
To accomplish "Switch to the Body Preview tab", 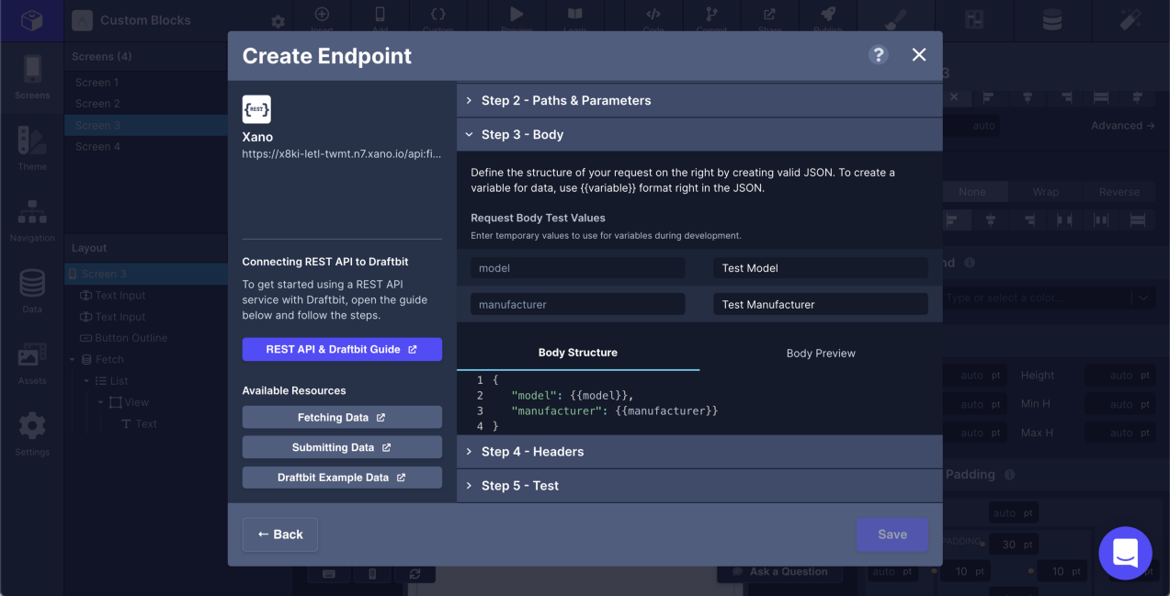I will pyautogui.click(x=821, y=354).
